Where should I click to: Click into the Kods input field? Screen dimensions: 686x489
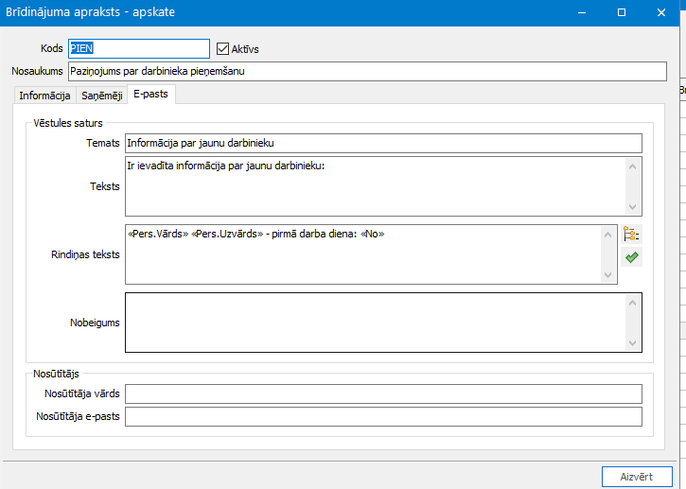[x=138, y=49]
